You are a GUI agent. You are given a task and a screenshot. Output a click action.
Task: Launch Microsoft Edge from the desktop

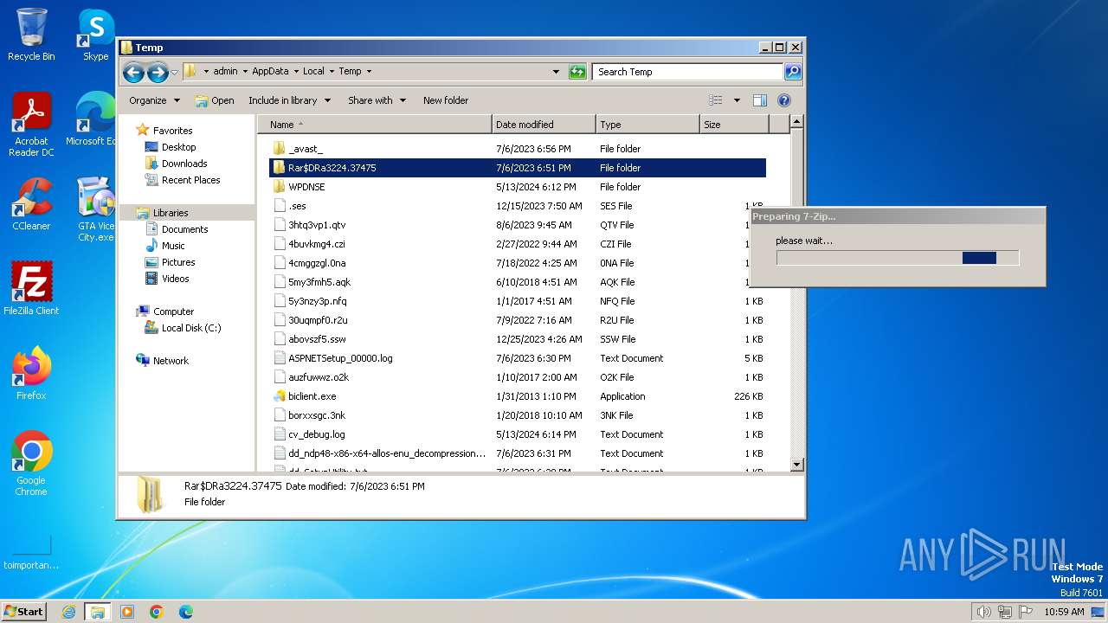93,119
